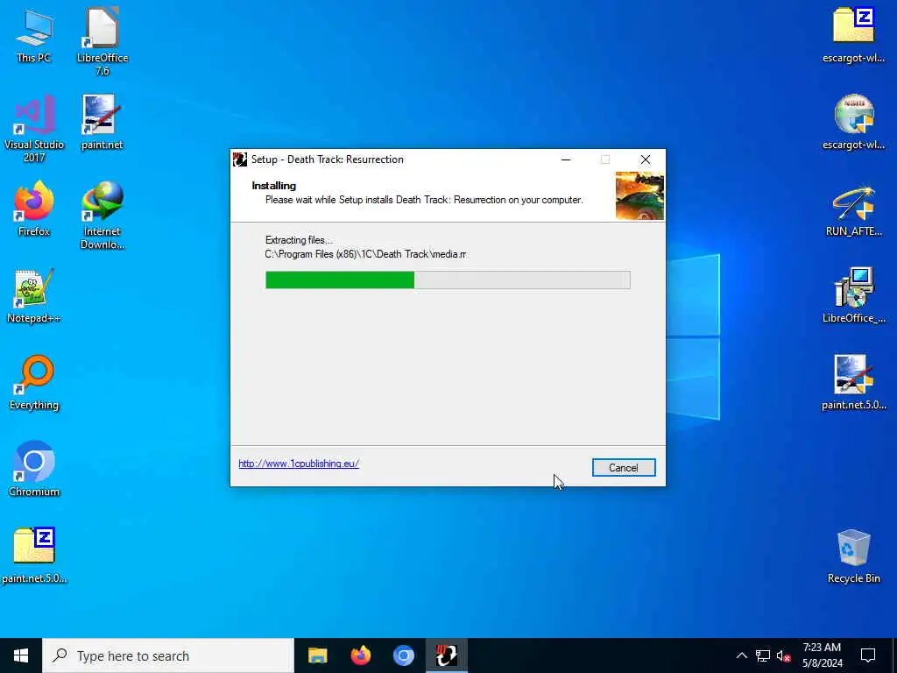The width and height of the screenshot is (897, 673).
Task: Launch Chromium from the taskbar
Action: pyautogui.click(x=403, y=655)
